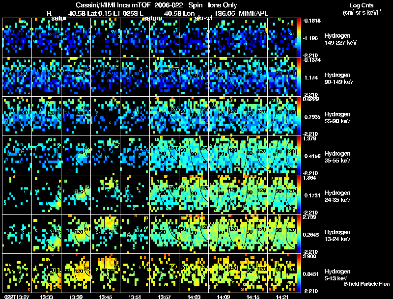Select the 'Hydrogen 24-35 keV' row label
The height and width of the screenshot is (299, 393).
click(x=337, y=196)
